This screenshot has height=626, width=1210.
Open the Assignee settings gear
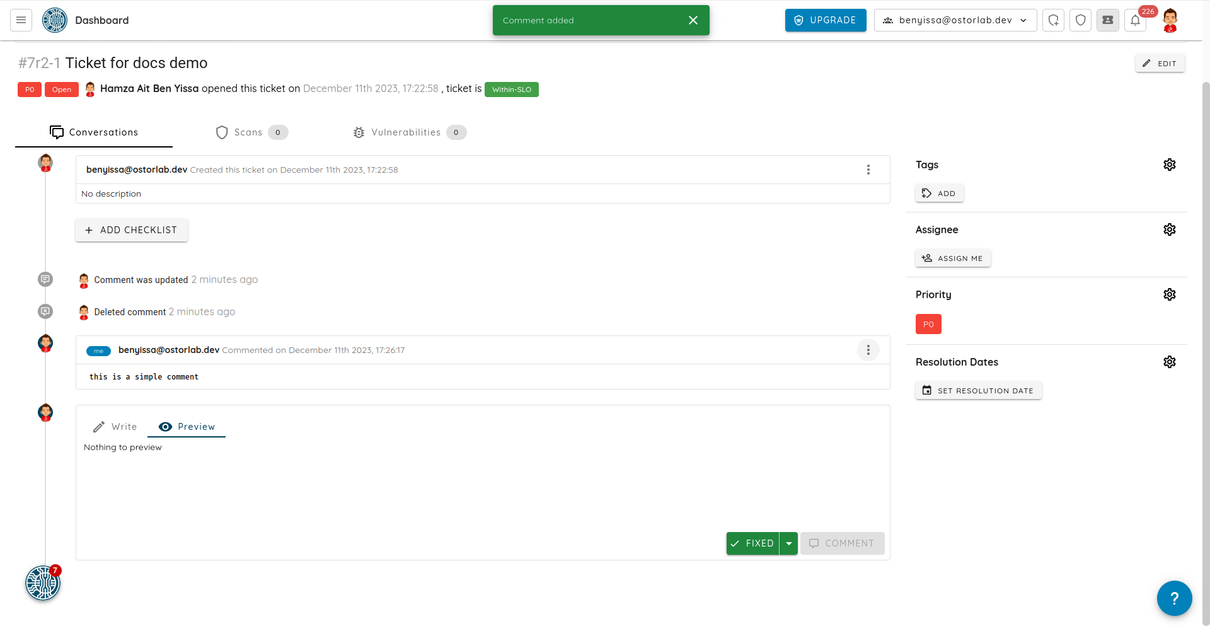pos(1170,229)
